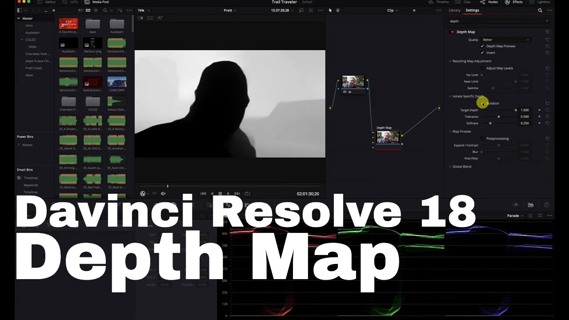Adjust the node graph zoom slider
The image size is (569, 320).
click(414, 10)
